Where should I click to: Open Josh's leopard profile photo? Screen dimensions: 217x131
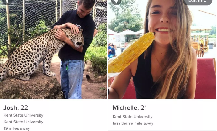coord(53,49)
